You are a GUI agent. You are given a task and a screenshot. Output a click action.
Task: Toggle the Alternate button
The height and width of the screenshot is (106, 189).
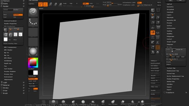click(33, 79)
